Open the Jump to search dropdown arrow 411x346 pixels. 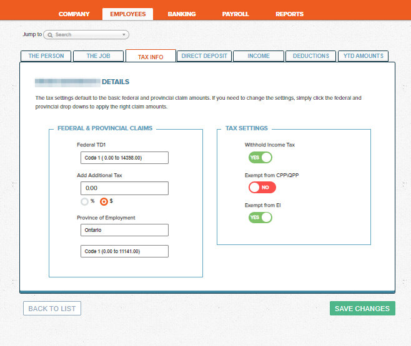[x=124, y=35]
